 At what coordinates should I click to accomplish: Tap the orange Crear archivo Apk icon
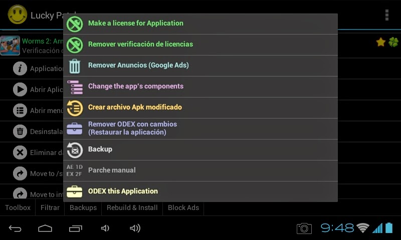75,108
